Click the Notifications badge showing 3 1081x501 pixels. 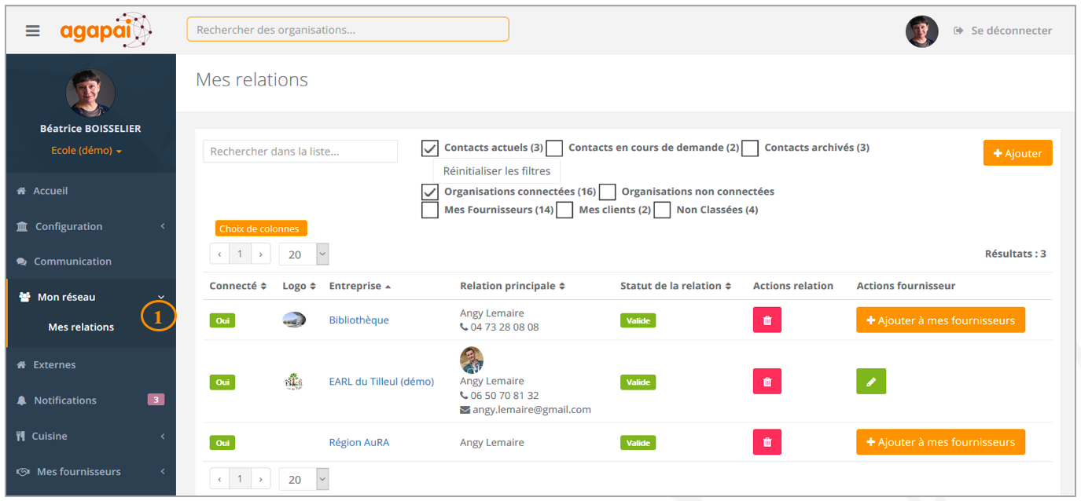pyautogui.click(x=156, y=400)
